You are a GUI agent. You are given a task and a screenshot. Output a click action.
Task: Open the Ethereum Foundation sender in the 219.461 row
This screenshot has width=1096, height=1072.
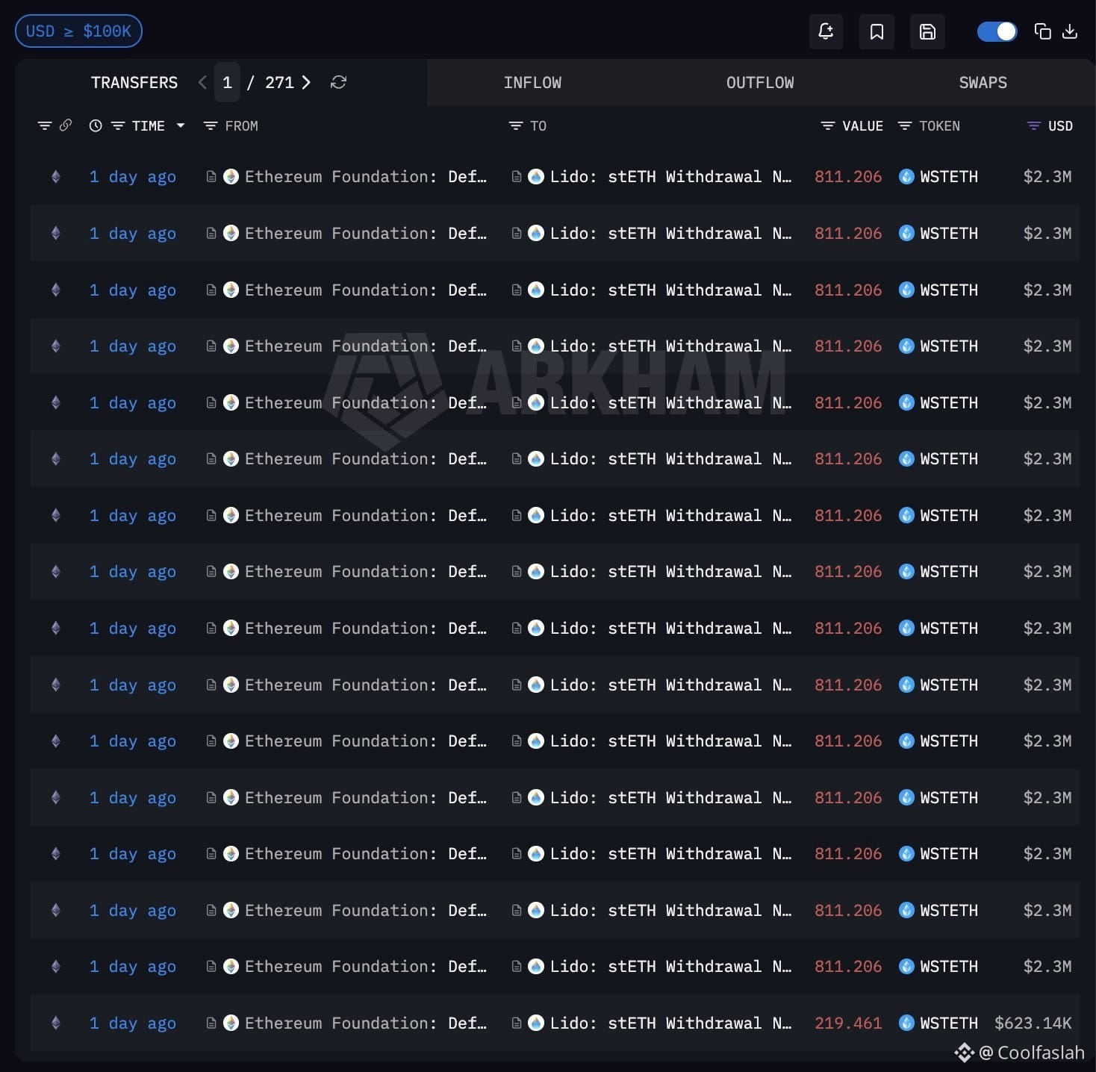(366, 1023)
